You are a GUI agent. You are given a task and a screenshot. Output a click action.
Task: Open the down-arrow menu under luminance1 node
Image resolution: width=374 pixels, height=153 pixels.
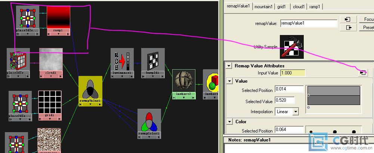(x=122, y=76)
